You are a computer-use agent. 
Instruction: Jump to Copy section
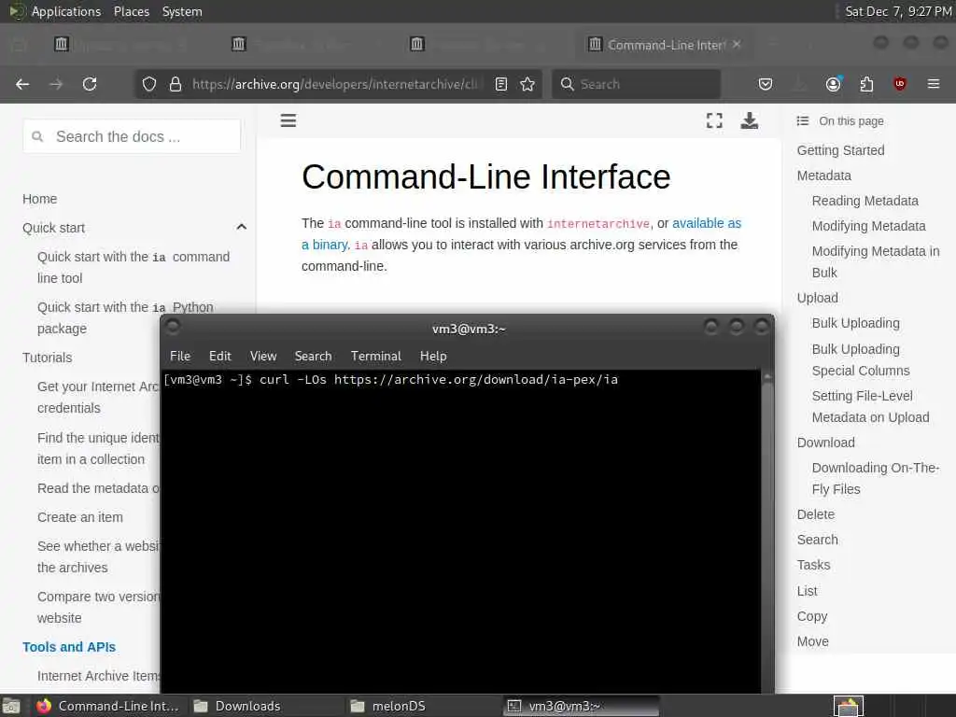811,616
